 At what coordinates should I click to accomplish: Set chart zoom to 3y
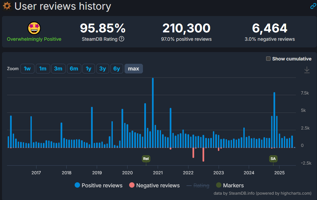tap(103, 69)
